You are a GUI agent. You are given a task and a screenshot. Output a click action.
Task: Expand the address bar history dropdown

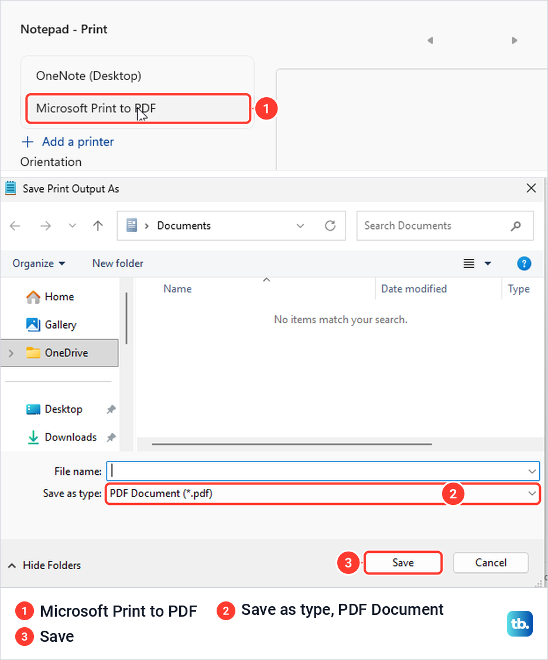(300, 226)
